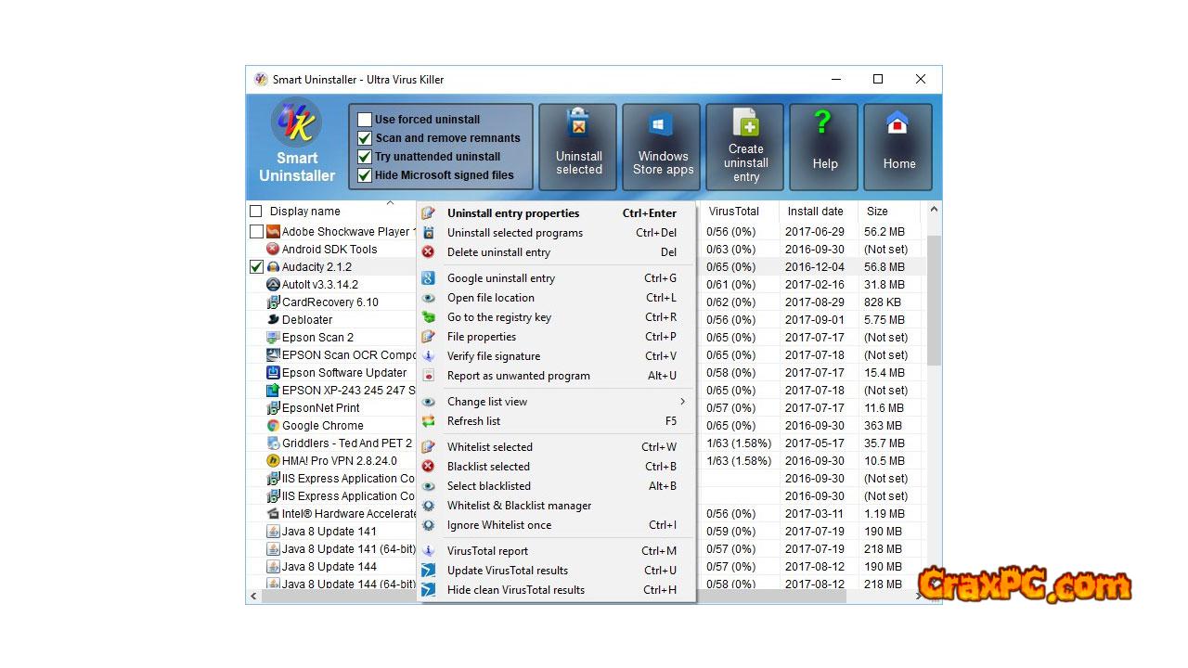Viewport: 1188px width, 668px height.
Task: Click the Display name column sort arrow
Action: tap(390, 203)
